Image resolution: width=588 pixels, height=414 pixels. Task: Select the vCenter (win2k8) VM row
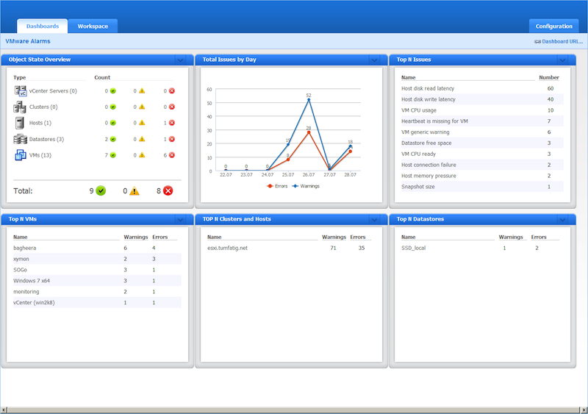[97, 302]
